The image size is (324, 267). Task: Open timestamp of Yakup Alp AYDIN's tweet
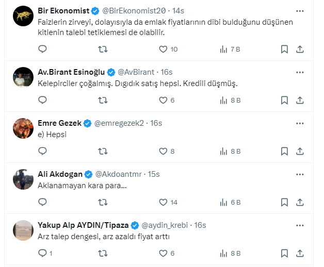[200, 225]
